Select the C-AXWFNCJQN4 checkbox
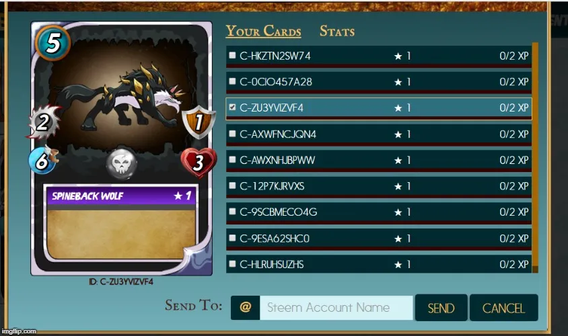This screenshot has width=568, height=336. tap(232, 134)
